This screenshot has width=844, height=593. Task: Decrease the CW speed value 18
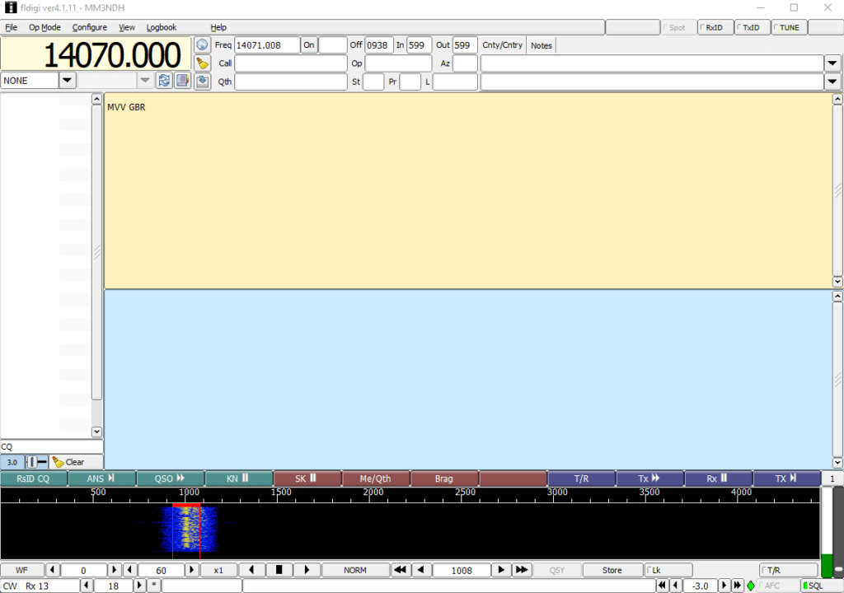click(x=87, y=586)
